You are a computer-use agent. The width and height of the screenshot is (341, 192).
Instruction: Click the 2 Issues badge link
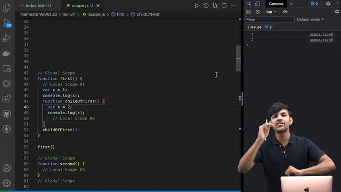tap(259, 27)
